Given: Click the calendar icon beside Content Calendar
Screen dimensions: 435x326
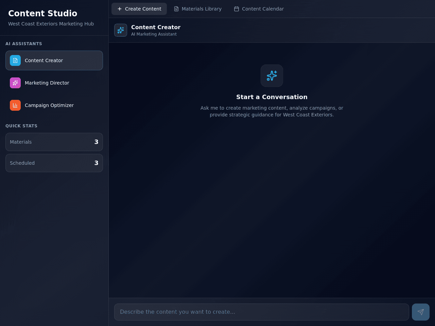Looking at the screenshot, I should [237, 9].
